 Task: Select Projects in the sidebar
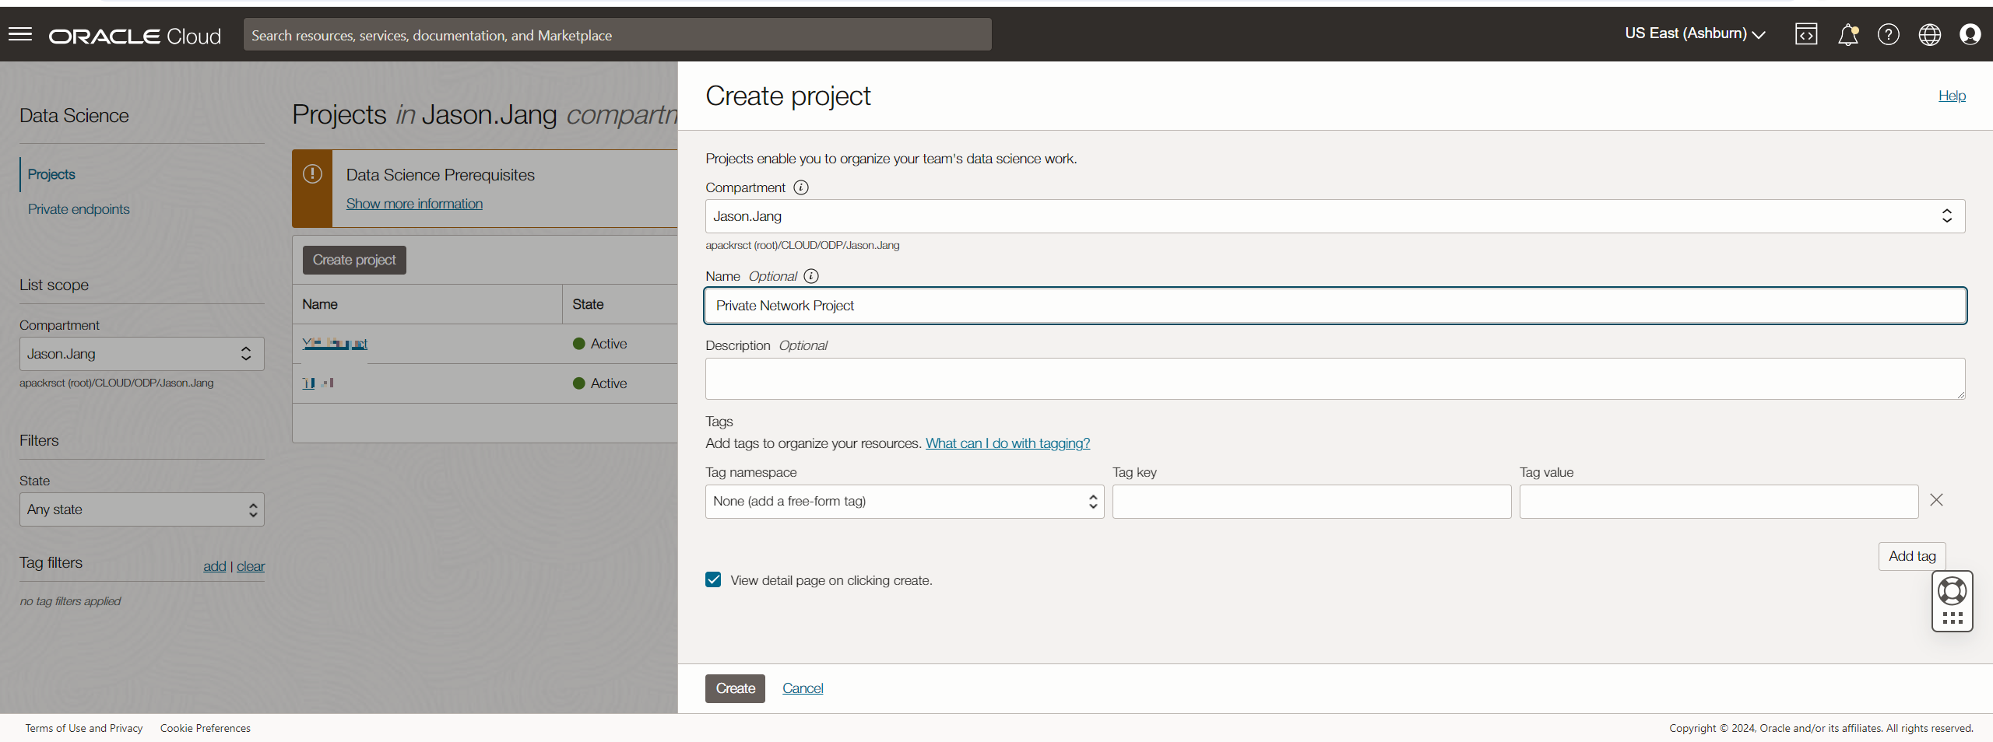point(51,174)
